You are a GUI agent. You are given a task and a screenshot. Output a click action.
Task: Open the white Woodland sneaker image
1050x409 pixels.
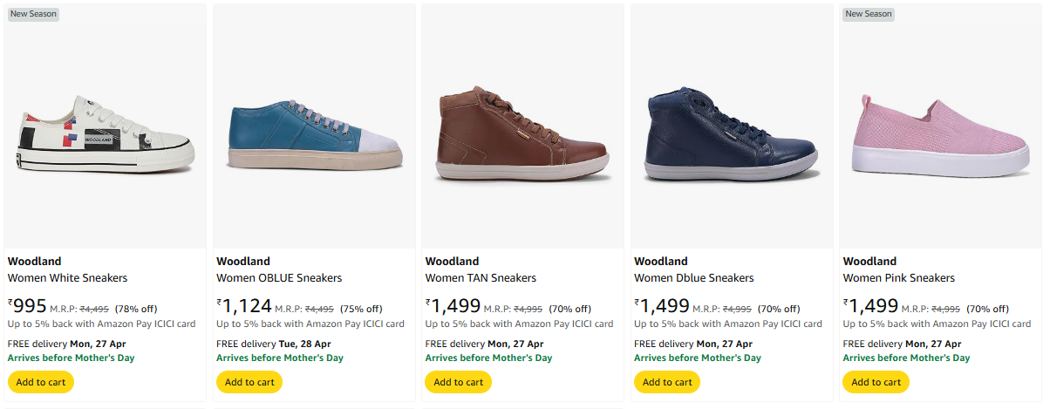[105, 137]
